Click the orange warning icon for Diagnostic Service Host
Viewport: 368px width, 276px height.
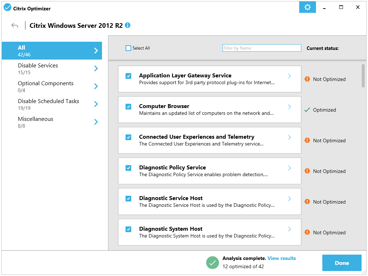pos(307,201)
